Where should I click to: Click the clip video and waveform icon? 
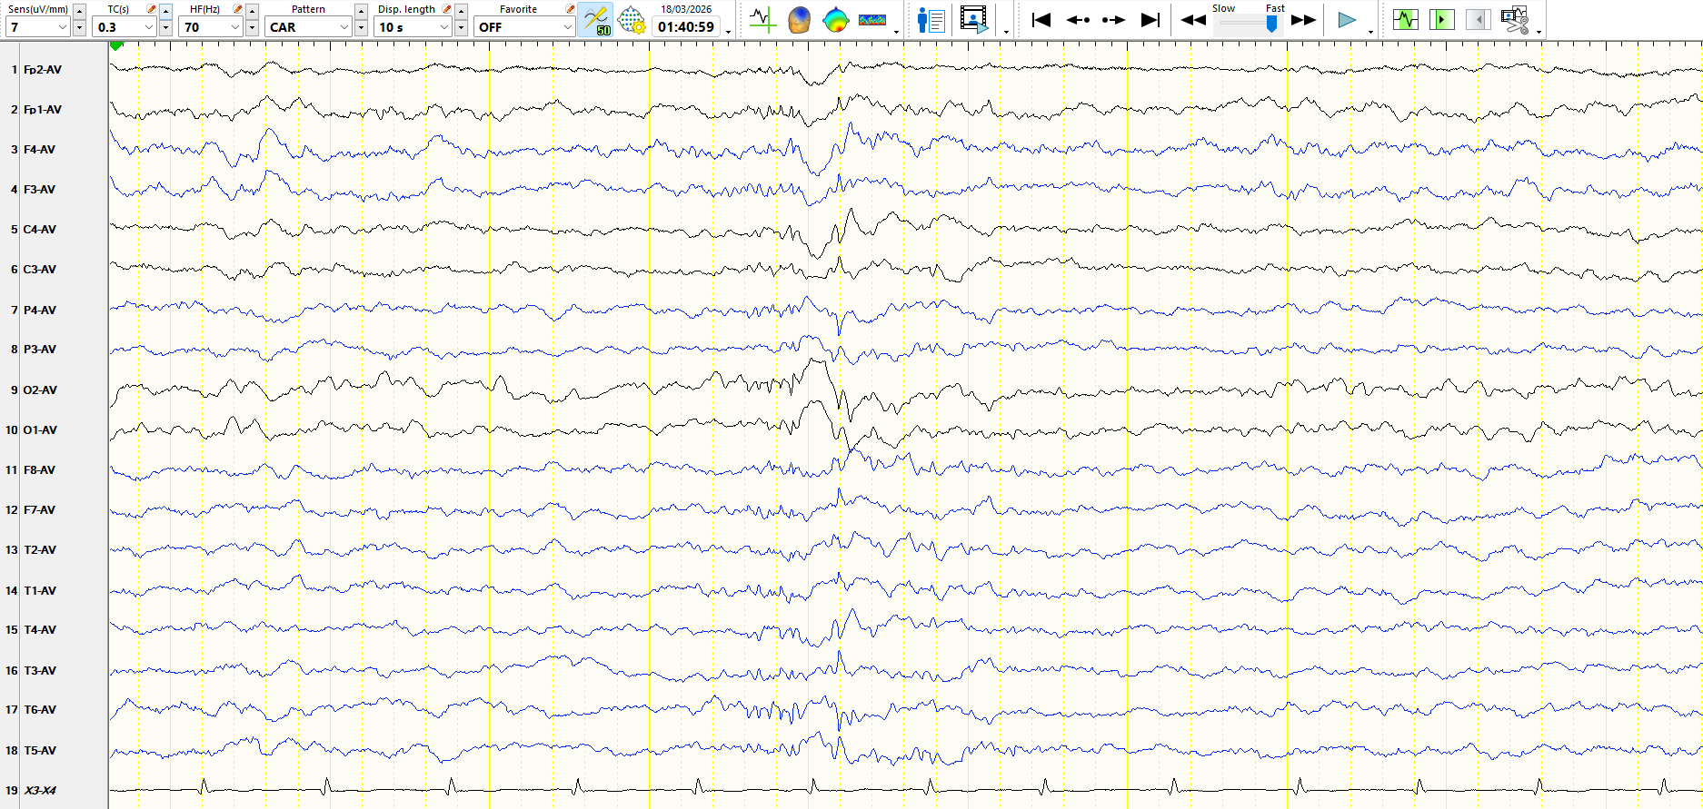coord(1514,20)
